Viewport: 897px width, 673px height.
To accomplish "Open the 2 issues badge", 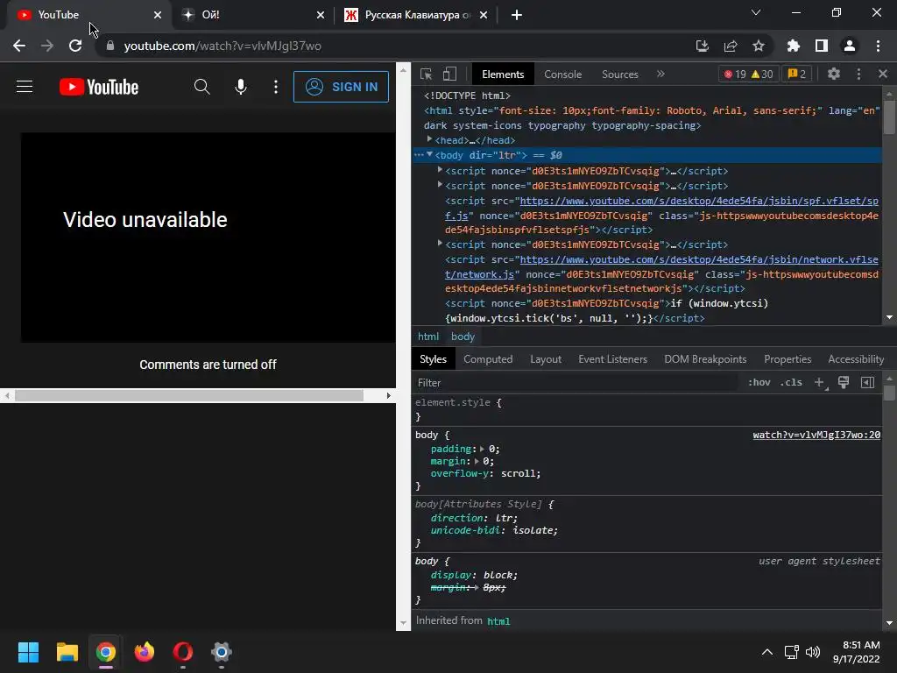I will pyautogui.click(x=797, y=74).
